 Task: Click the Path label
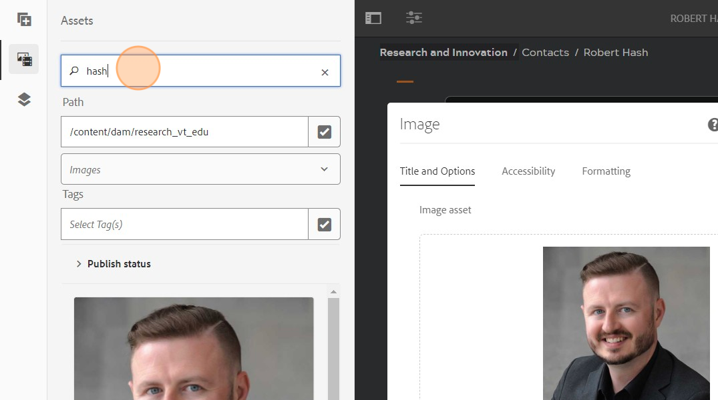(73, 102)
